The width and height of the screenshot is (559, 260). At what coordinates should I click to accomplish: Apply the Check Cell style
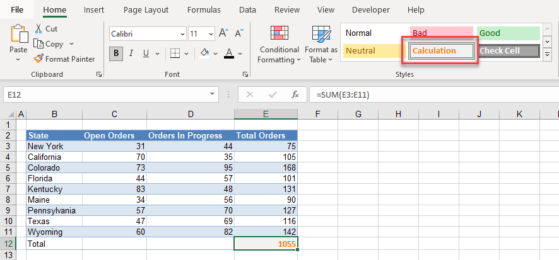coord(508,51)
